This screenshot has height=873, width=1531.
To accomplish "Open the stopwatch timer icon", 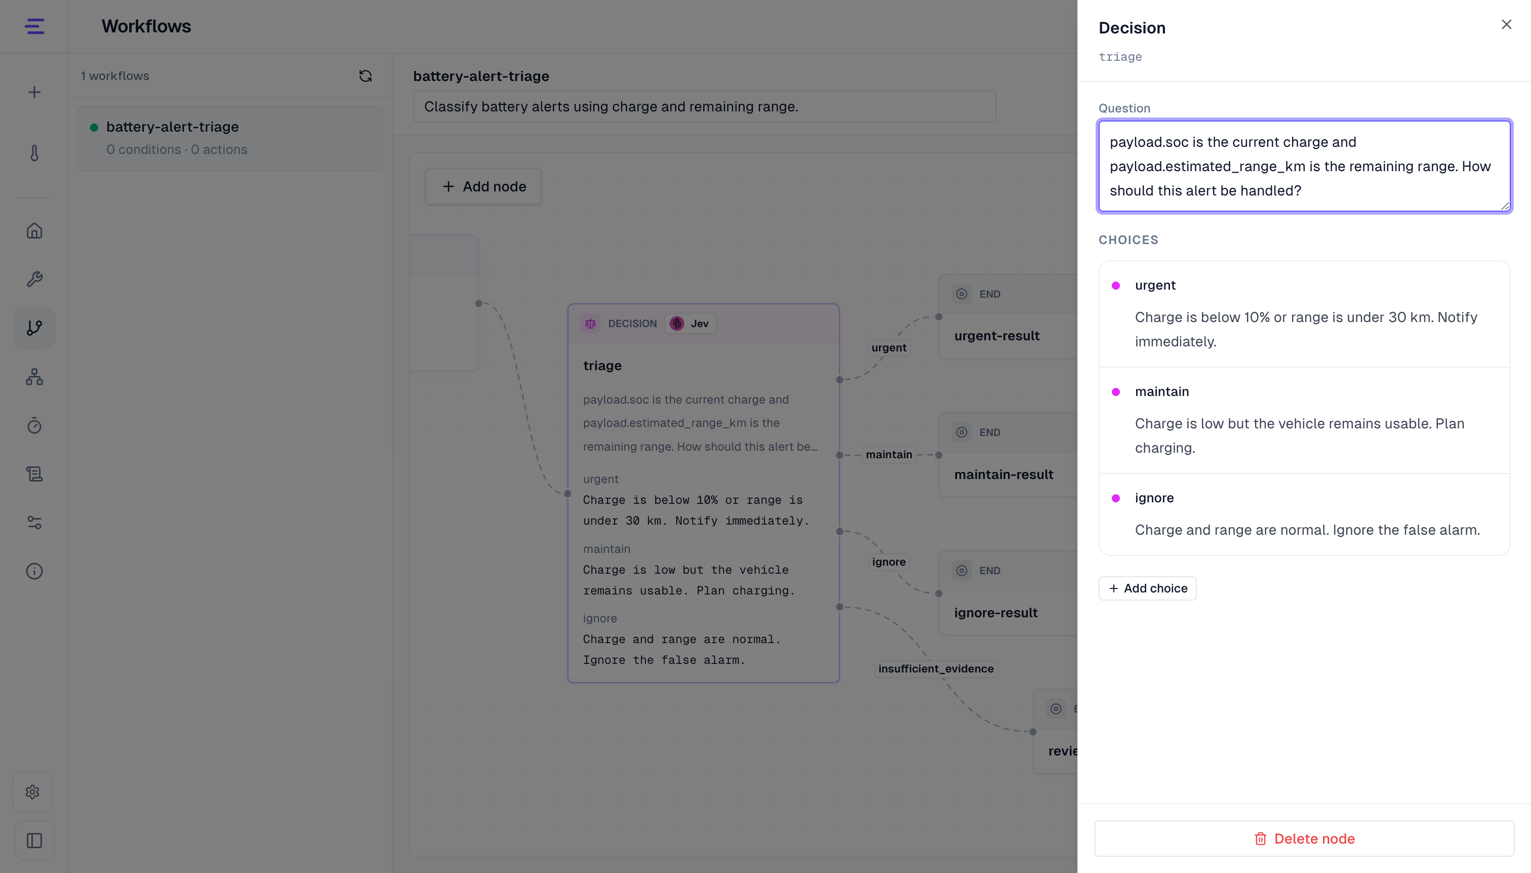I will [x=34, y=425].
